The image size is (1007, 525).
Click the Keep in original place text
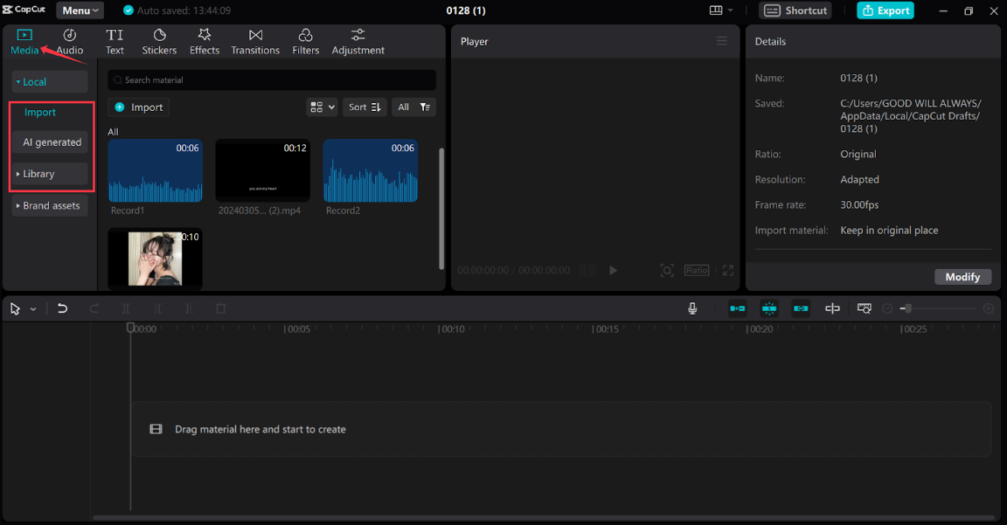click(889, 231)
